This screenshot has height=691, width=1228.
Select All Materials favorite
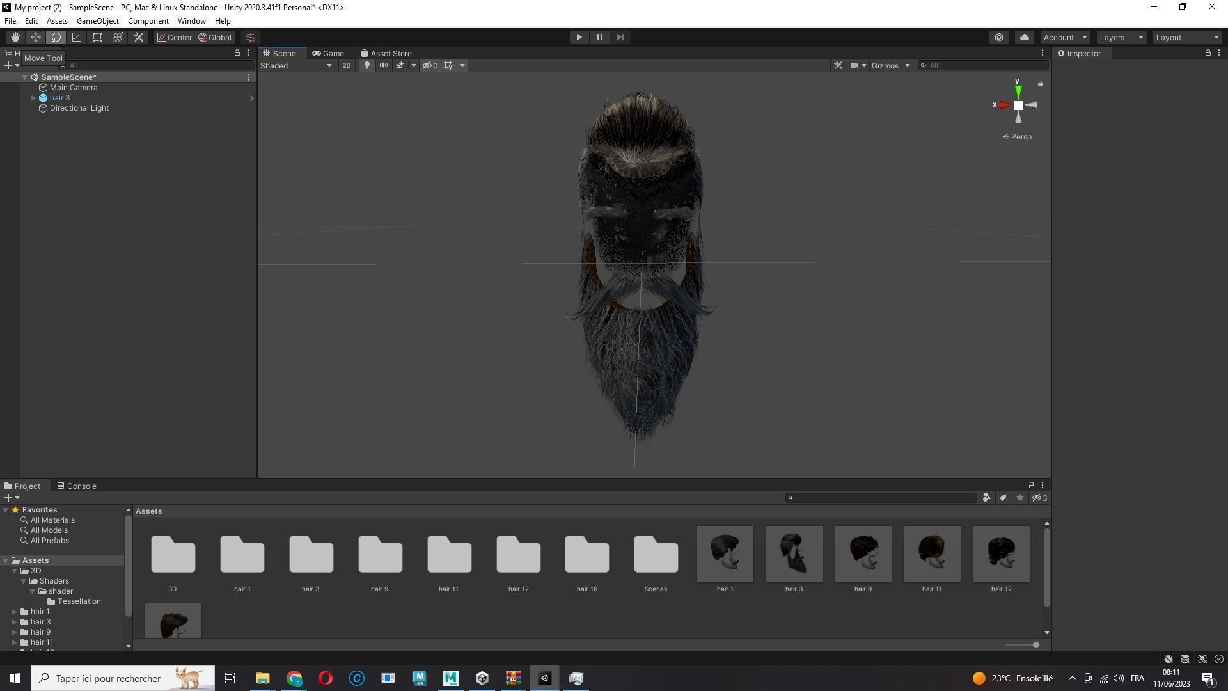[52, 520]
